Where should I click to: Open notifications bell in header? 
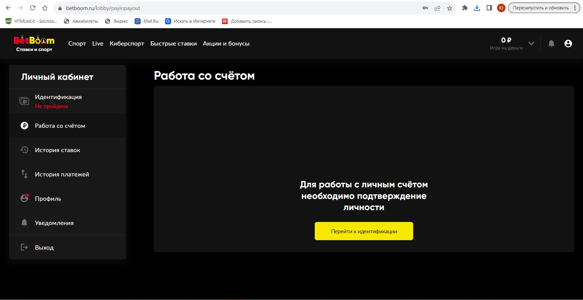click(x=551, y=43)
